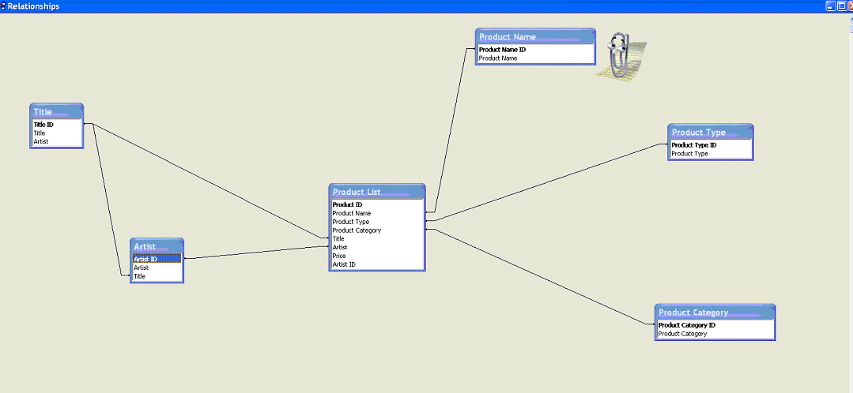Select relationship line between Title and Artist tables
Screen dimensions: 853x393
(x=108, y=201)
